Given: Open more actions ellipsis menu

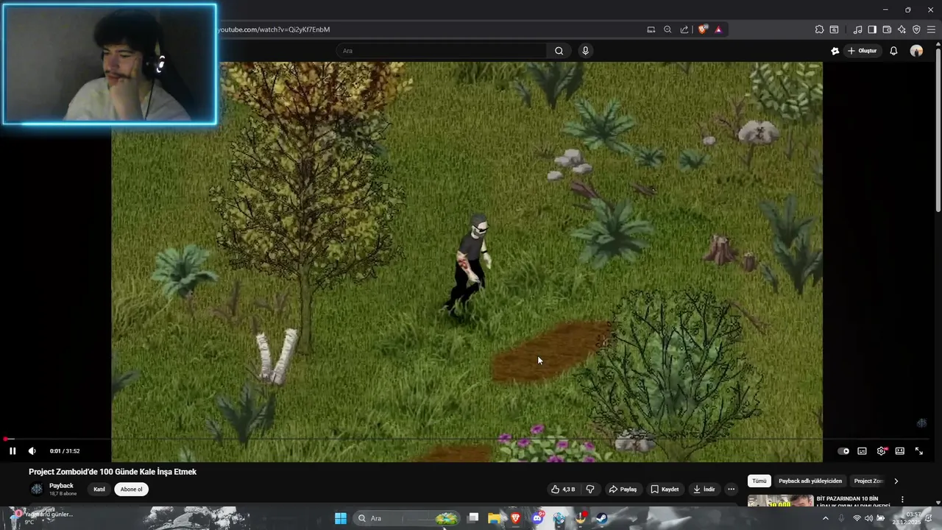Looking at the screenshot, I should click(731, 490).
